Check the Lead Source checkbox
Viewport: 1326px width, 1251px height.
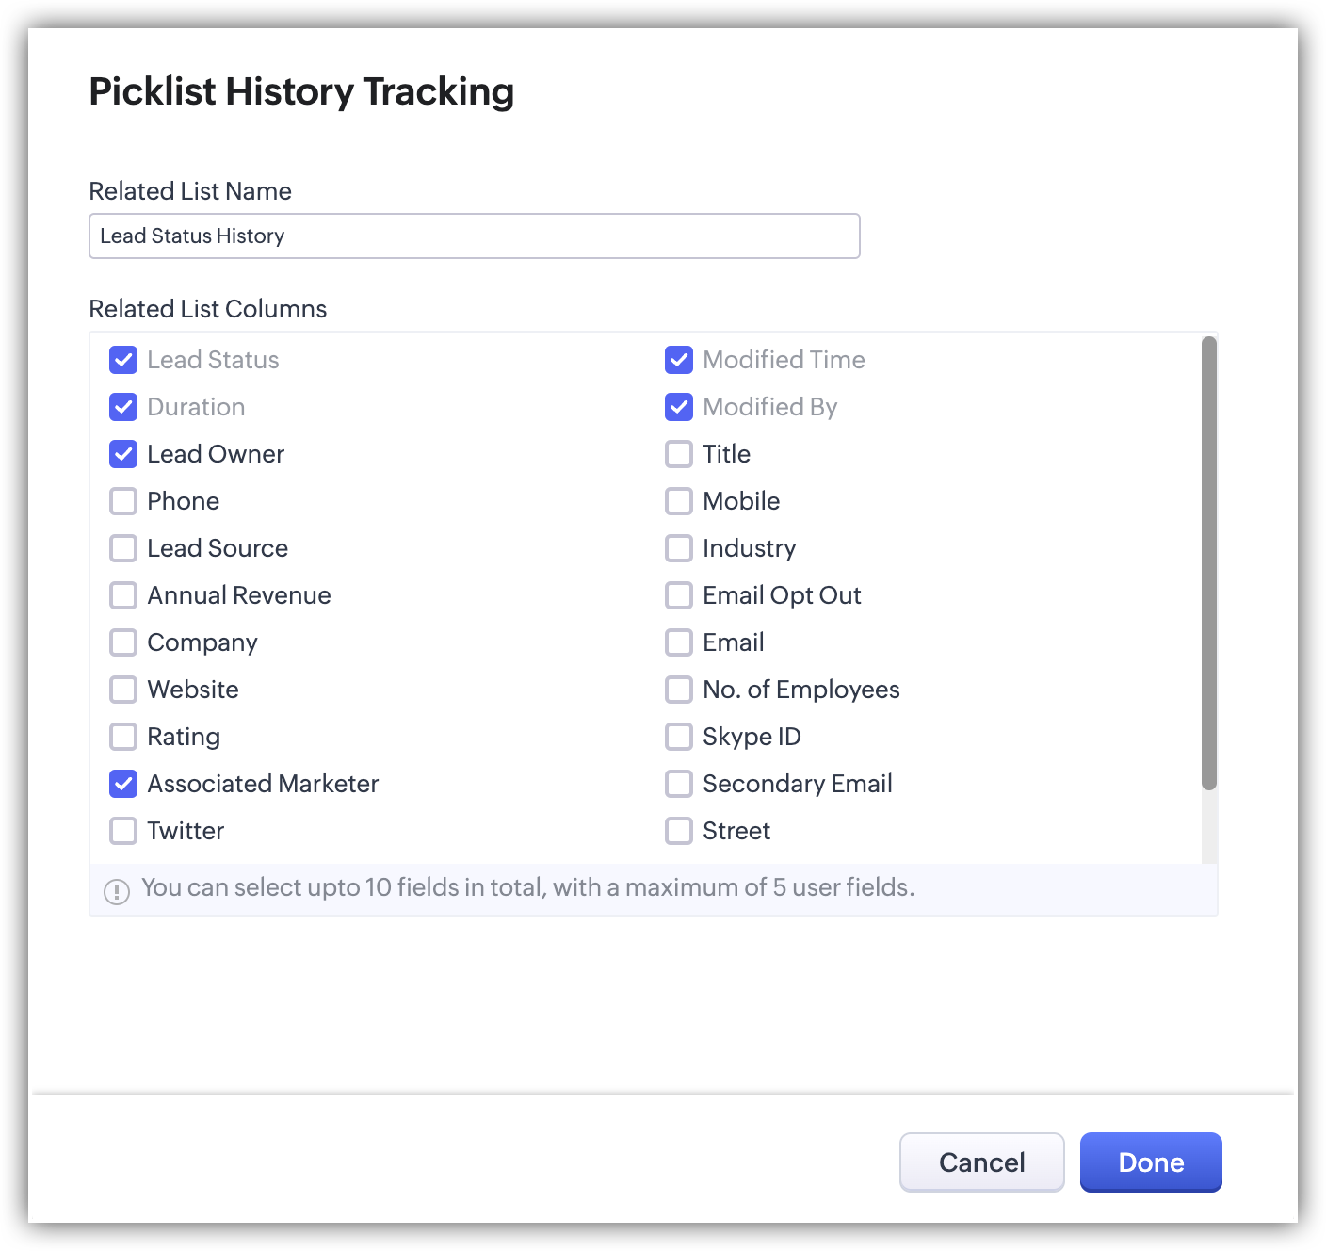tap(123, 548)
